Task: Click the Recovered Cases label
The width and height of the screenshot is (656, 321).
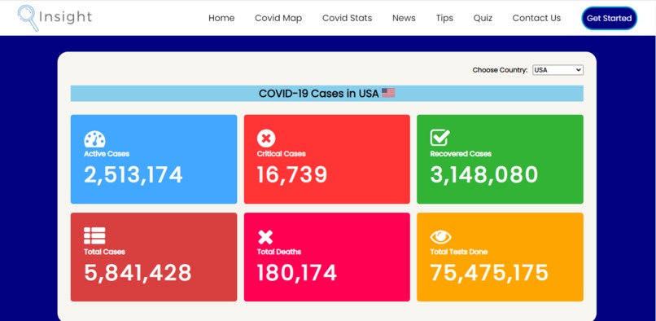Action: click(x=461, y=154)
